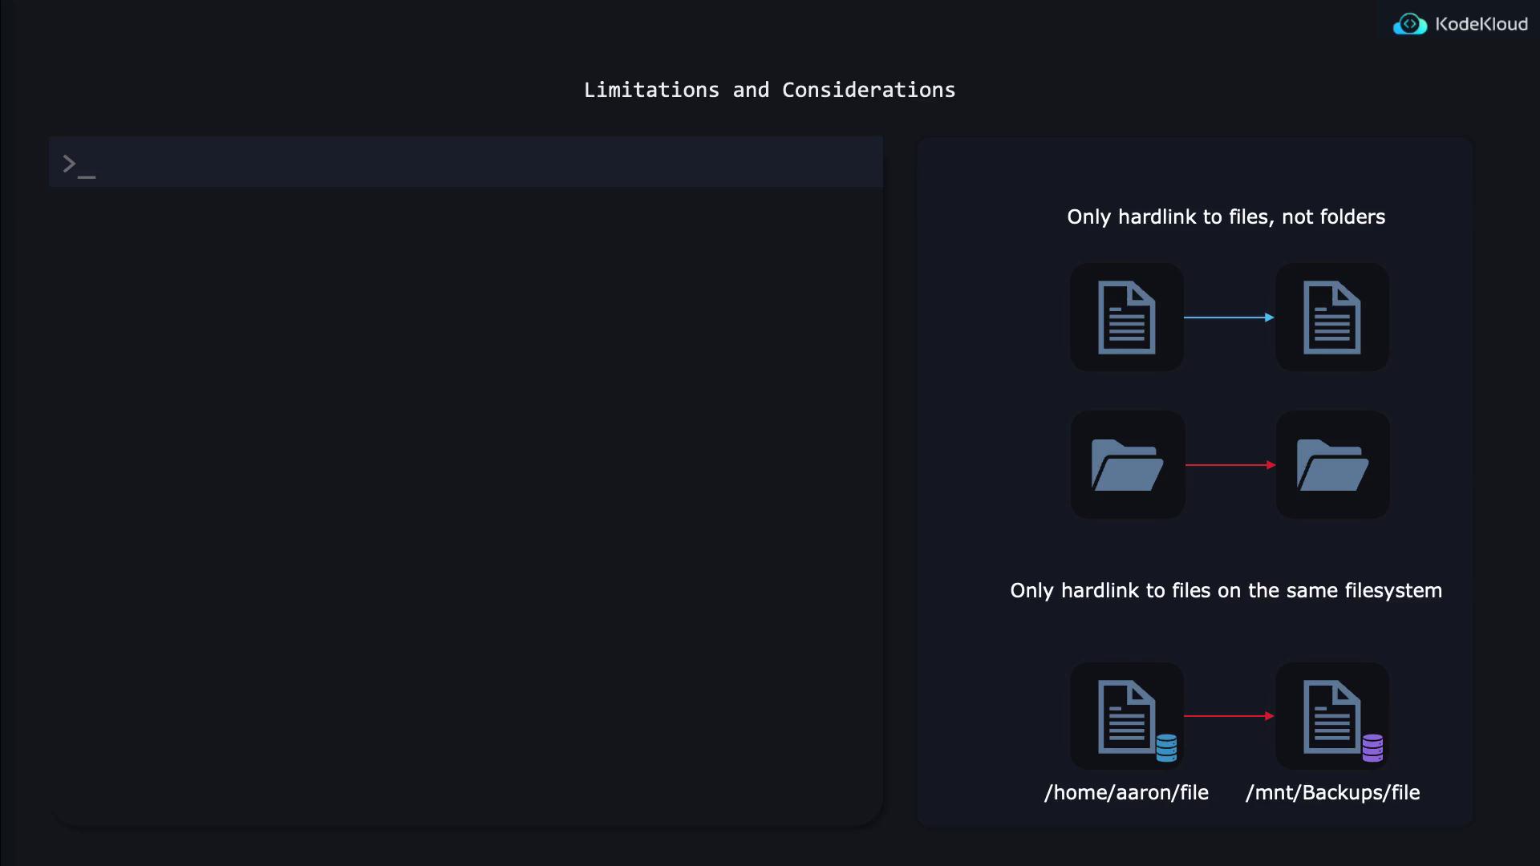Click the file icon above /mnt/Backups/file
This screenshot has height=866, width=1540.
click(1330, 715)
